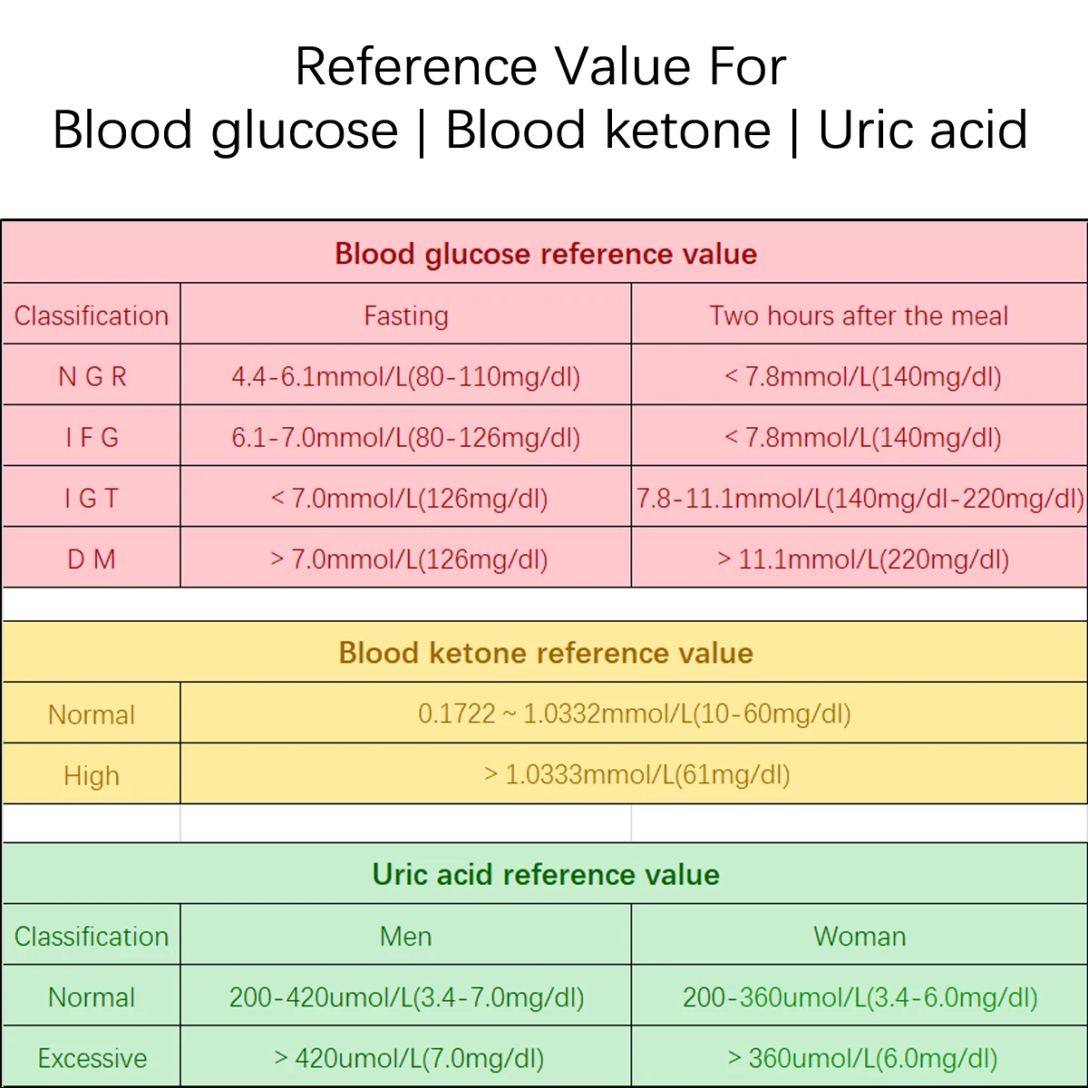Select the 4.4-6.1mmol/L fasting value cell
1088x1088 pixels.
click(405, 376)
